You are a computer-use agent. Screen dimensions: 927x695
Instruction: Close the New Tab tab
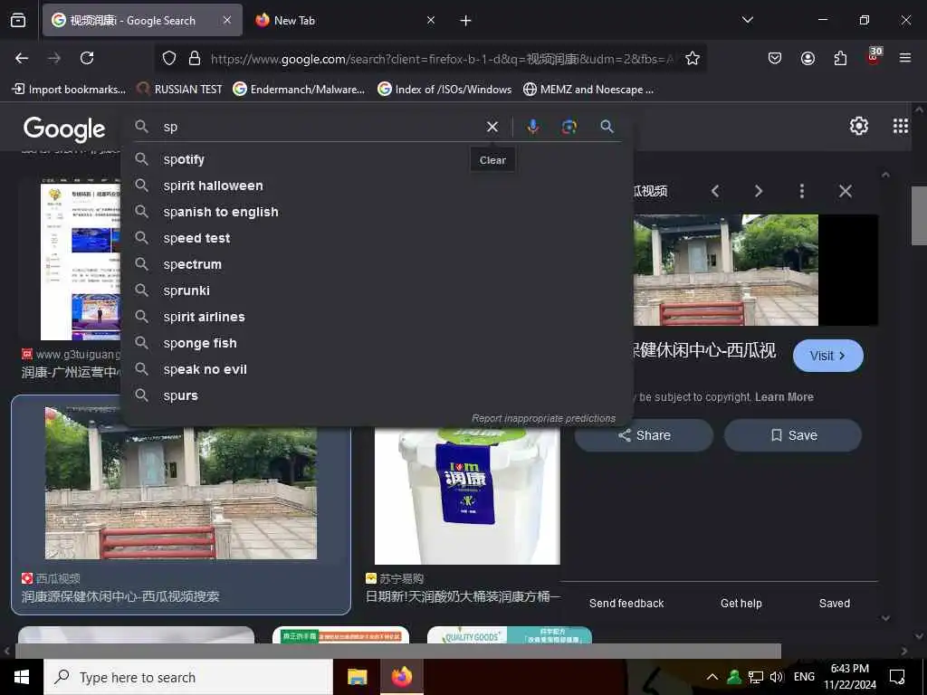[431, 20]
